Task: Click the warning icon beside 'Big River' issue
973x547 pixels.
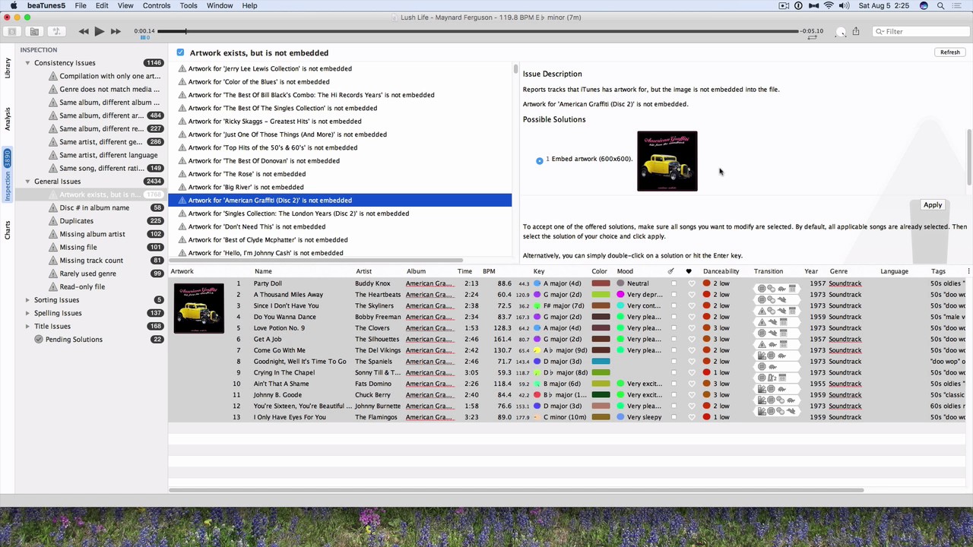Action: pyautogui.click(x=182, y=187)
